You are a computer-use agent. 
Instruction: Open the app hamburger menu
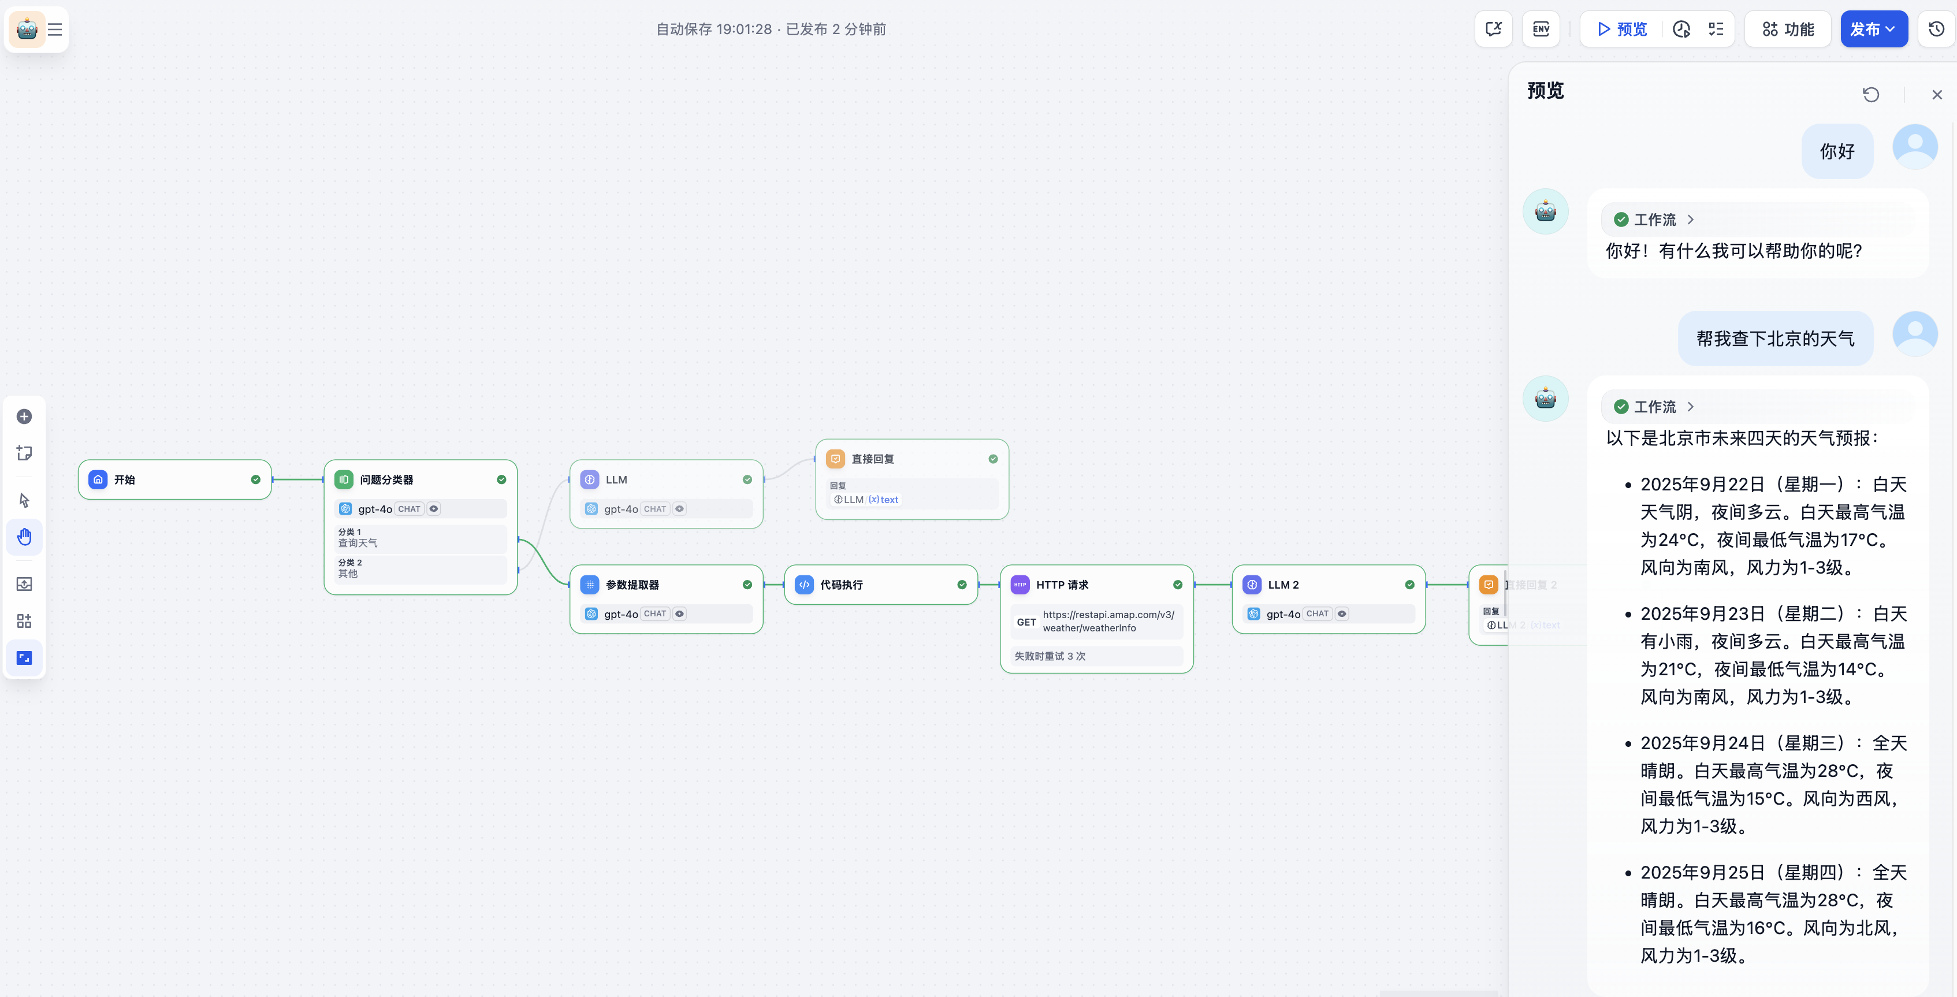click(55, 29)
